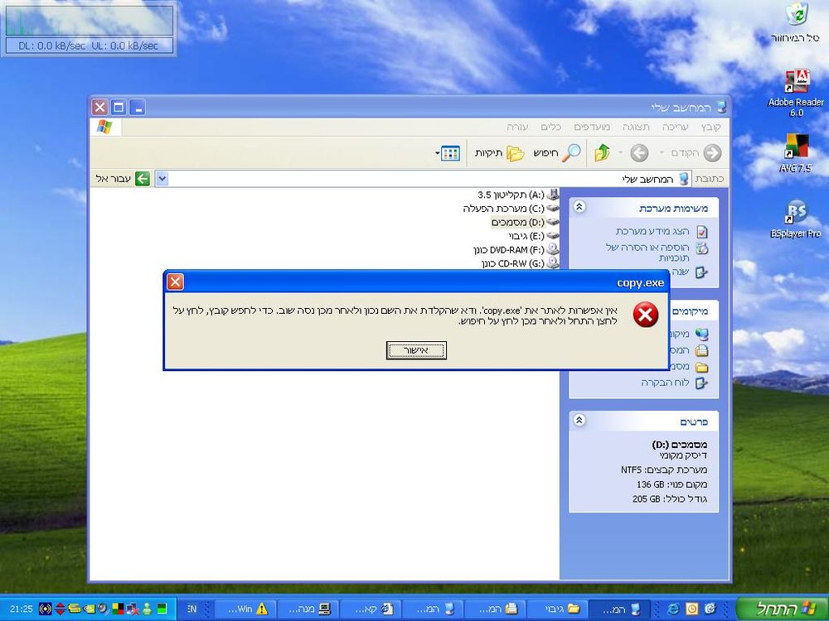Open the forward history dropdown arrow
This screenshot has height=621, width=829.
click(x=621, y=153)
